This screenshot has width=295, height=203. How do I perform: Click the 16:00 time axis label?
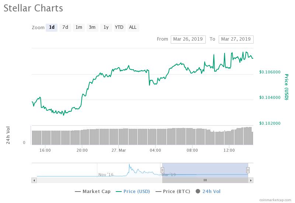45,151
